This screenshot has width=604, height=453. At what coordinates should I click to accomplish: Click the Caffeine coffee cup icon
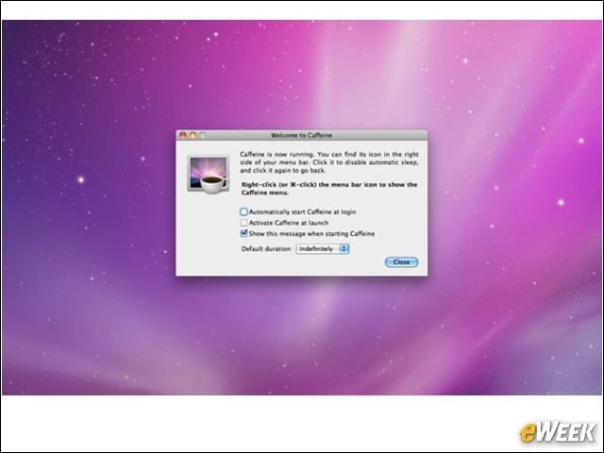(x=208, y=175)
